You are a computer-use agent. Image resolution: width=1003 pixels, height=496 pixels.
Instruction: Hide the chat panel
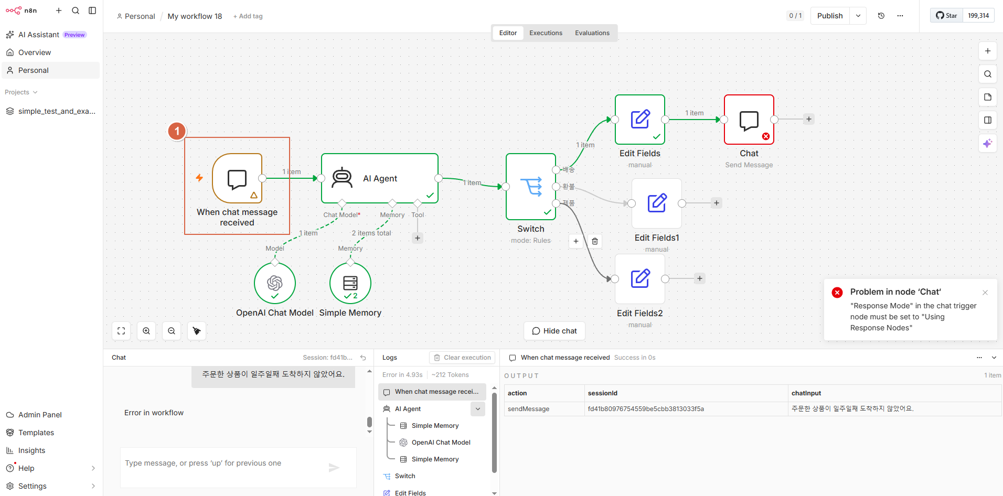554,331
